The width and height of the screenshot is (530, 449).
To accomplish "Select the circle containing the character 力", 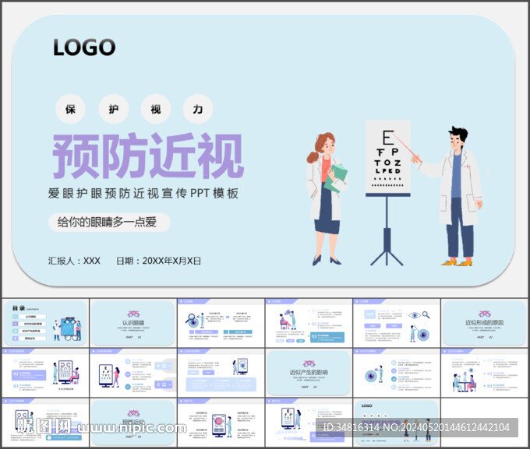I will coord(198,109).
